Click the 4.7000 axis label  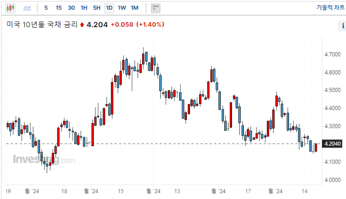coord(333,54)
